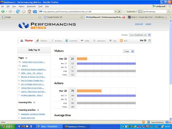Switch to the Google Reader (2) tab
This screenshot has height=129, width=172.
pyautogui.click(x=63, y=17)
